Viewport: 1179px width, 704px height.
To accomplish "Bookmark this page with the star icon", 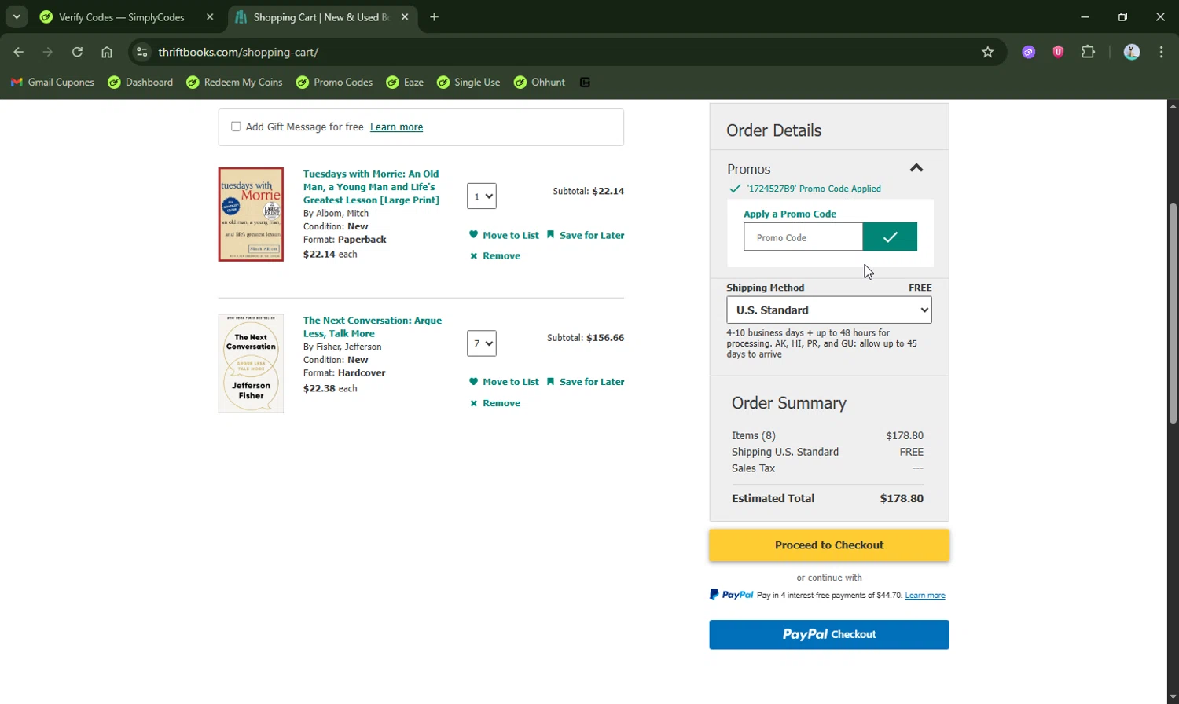I will pos(988,52).
